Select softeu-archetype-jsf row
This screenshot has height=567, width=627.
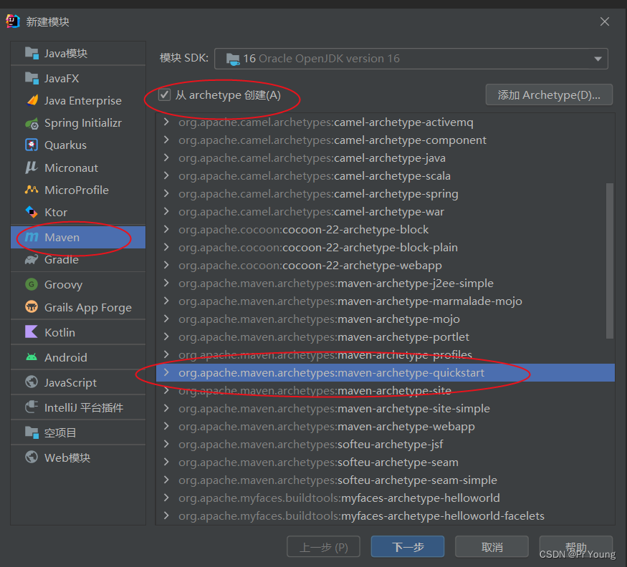385,445
